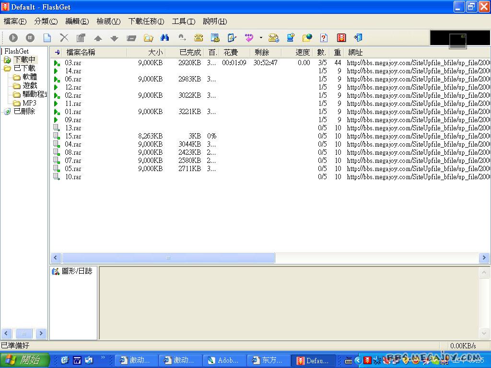Screen dimensions: 491x368
Task: Select the 06.rar download row
Action: tap(270, 79)
